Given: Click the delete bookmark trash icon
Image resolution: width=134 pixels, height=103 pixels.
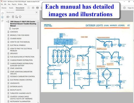Looking at the screenshot, I should point(13,17).
